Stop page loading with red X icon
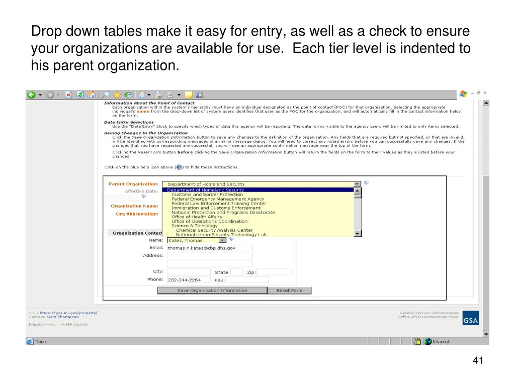515x386 pixels. [68, 95]
